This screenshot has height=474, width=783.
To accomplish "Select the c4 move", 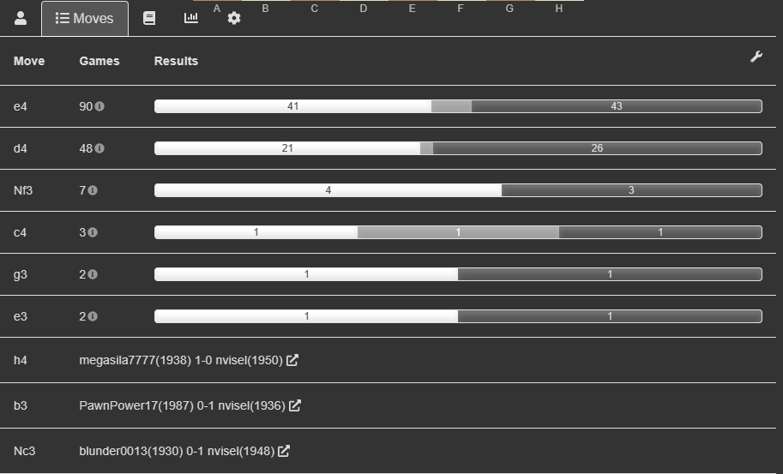I will [20, 232].
